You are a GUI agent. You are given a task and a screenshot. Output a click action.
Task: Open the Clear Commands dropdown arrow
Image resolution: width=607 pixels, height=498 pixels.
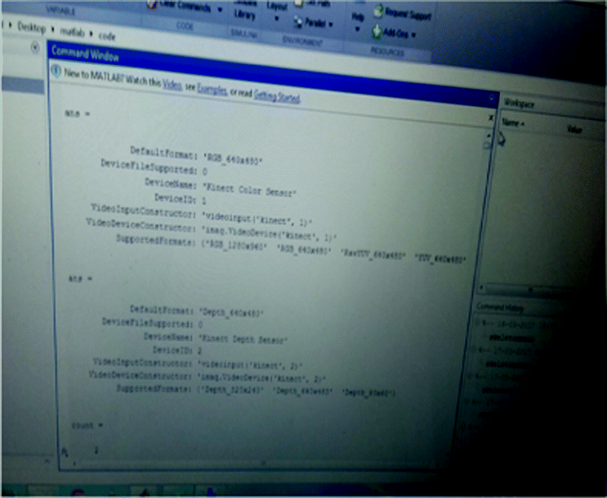point(220,10)
